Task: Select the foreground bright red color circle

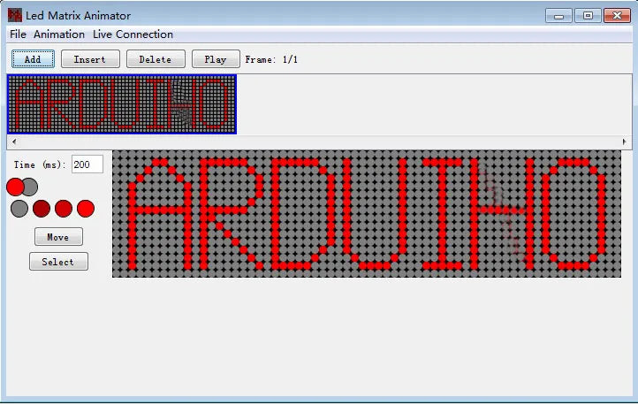Action: pyautogui.click(x=15, y=187)
